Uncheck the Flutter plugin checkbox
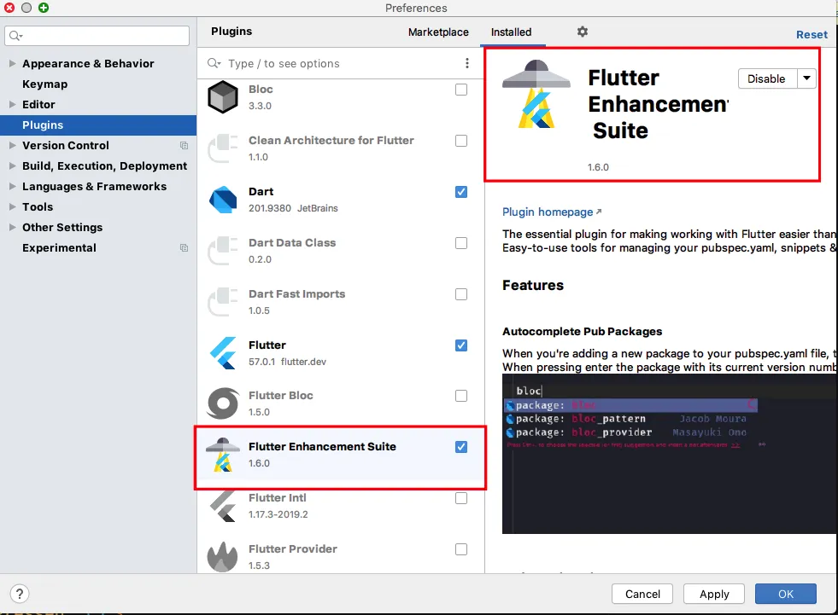This screenshot has height=615, width=838. point(461,345)
